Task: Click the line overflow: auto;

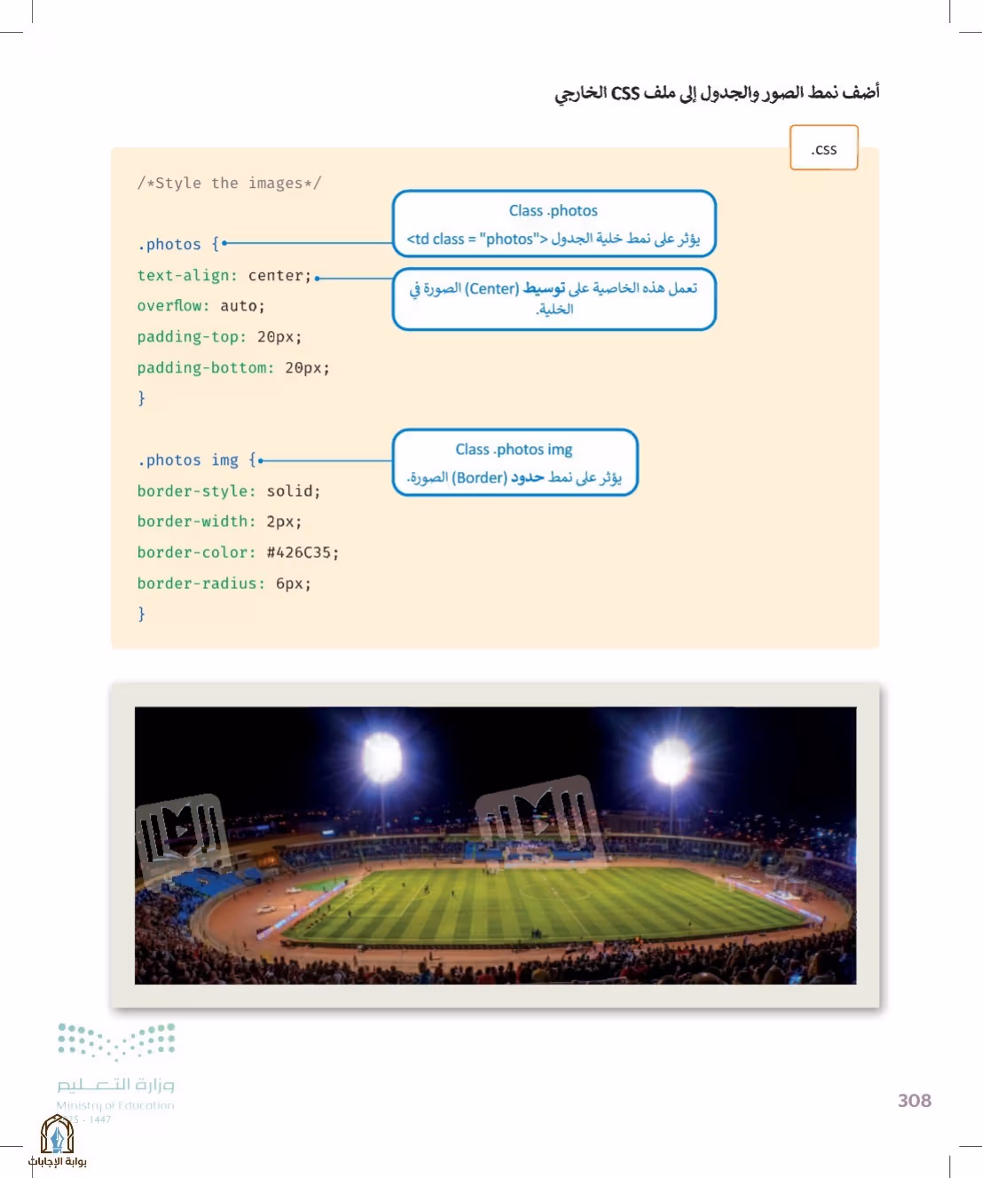Action: point(200,305)
